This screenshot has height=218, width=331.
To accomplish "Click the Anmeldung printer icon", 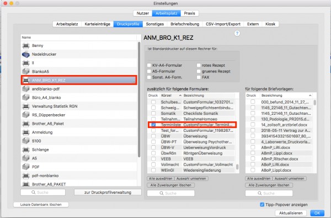I will 26,132.
